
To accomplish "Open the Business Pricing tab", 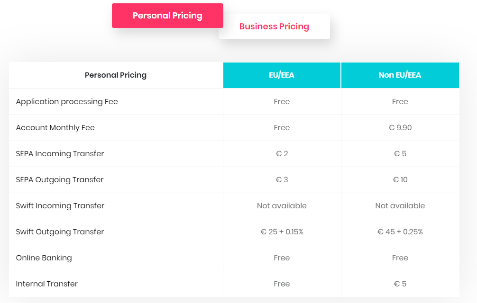I will point(274,27).
